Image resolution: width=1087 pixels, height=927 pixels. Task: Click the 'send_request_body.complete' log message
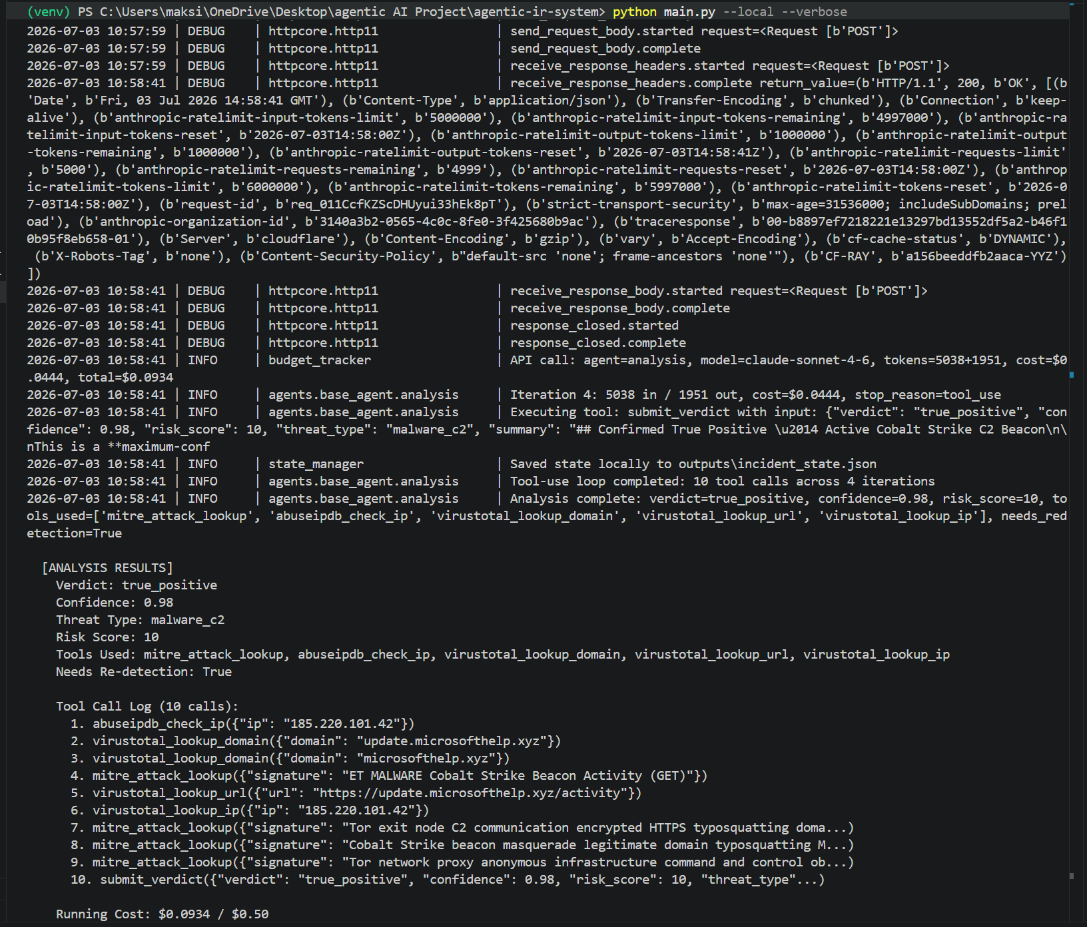[605, 48]
